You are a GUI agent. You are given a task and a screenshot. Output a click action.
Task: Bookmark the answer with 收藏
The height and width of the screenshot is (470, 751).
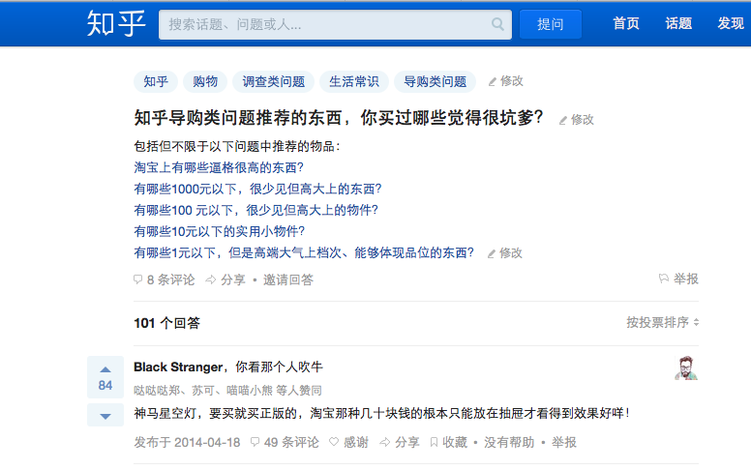point(449,442)
